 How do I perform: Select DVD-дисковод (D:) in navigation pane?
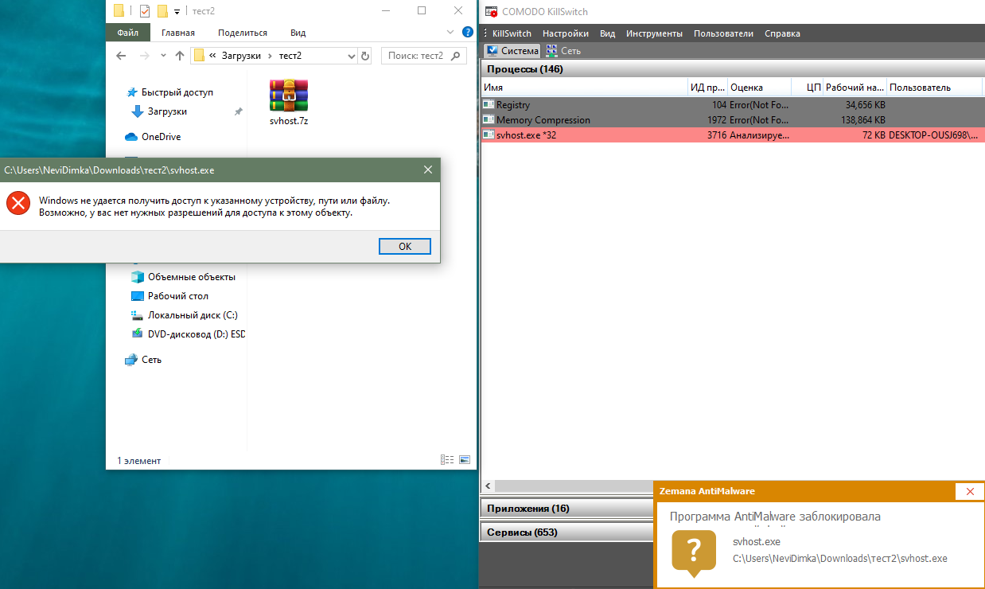point(196,334)
